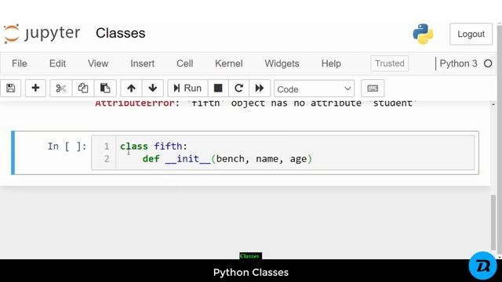Click the Jupyter logo
Viewport: 502px width, 282px height.
pyautogui.click(x=42, y=33)
